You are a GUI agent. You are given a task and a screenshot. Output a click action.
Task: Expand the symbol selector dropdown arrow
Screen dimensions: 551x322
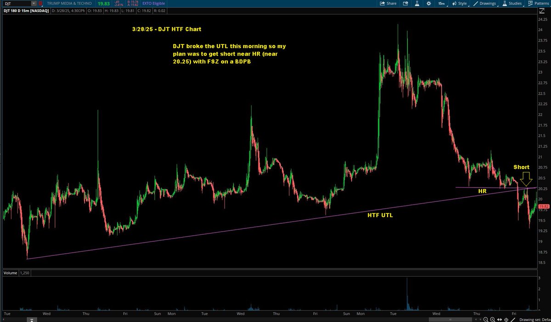(34, 3)
